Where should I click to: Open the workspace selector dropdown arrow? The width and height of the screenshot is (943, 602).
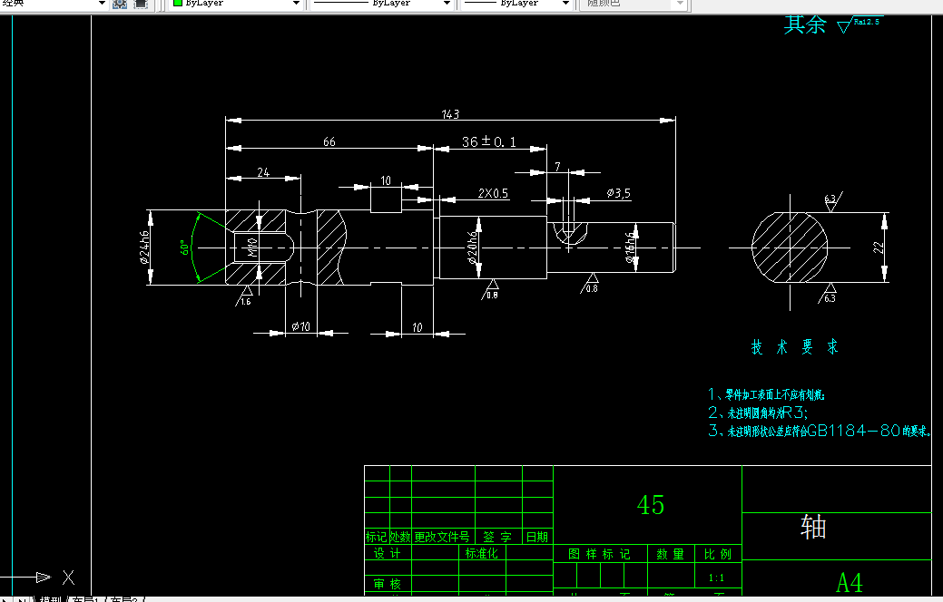(102, 4)
